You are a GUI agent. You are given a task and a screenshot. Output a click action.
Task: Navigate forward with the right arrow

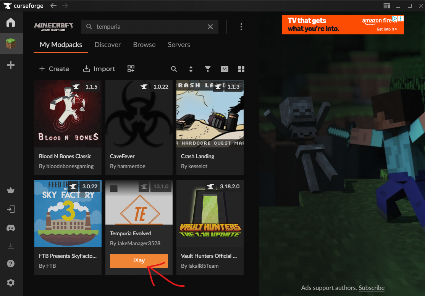tap(65, 6)
